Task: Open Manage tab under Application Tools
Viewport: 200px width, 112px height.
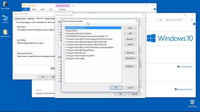Action: pos(62,9)
